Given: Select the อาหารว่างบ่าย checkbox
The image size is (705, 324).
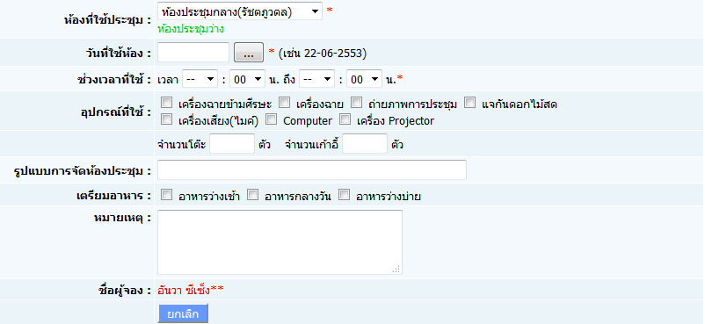Looking at the screenshot, I should tap(345, 195).
